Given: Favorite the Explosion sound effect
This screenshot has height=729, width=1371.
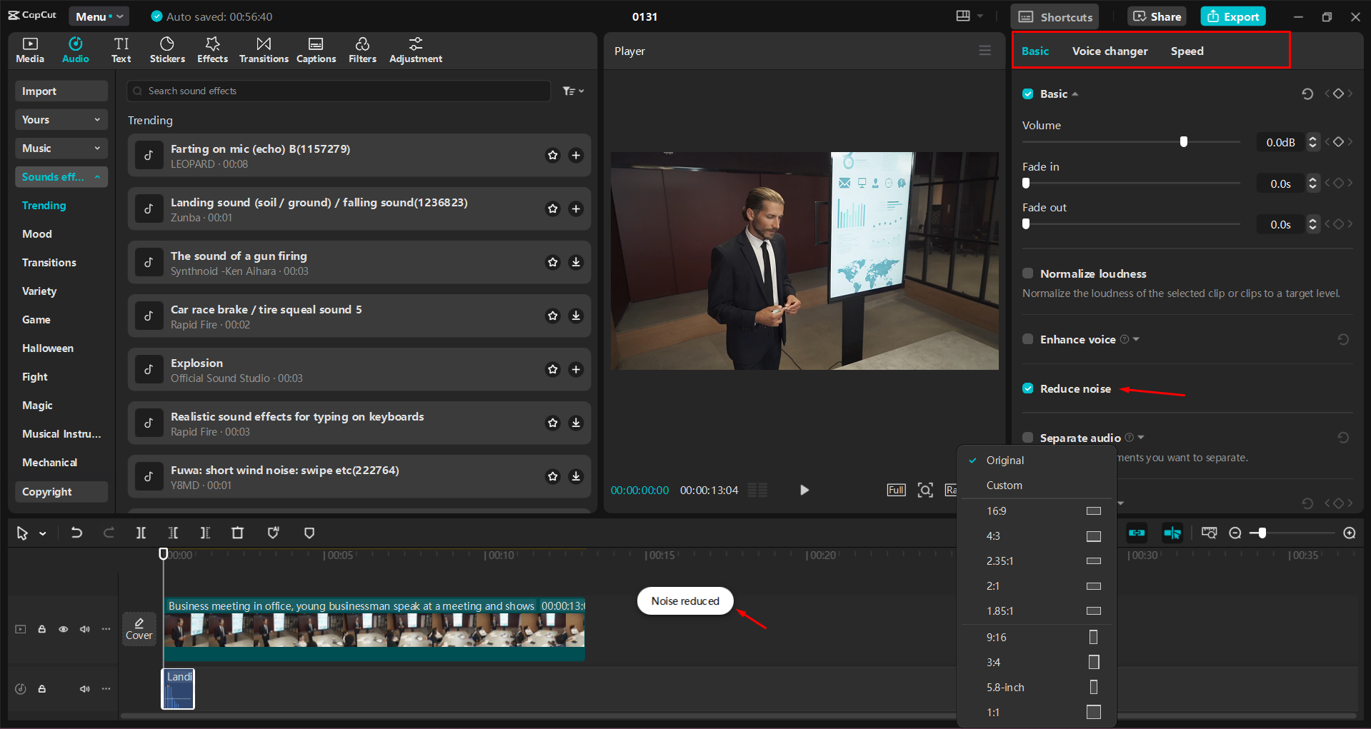Looking at the screenshot, I should (x=552, y=369).
